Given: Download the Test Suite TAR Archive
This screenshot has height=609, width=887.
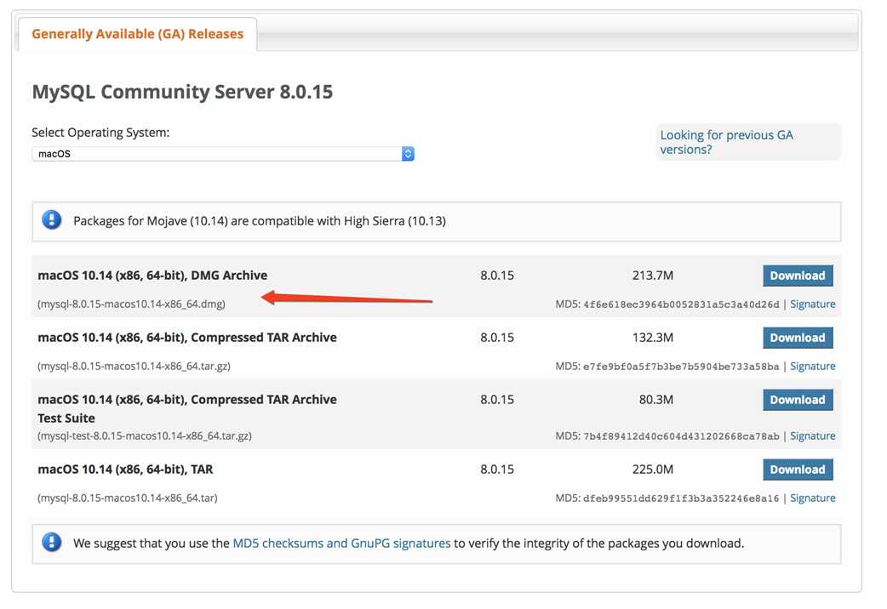Looking at the screenshot, I should (798, 400).
